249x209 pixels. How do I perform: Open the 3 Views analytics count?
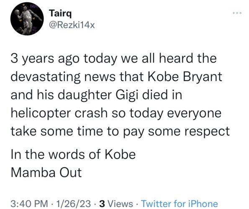pos(116,204)
